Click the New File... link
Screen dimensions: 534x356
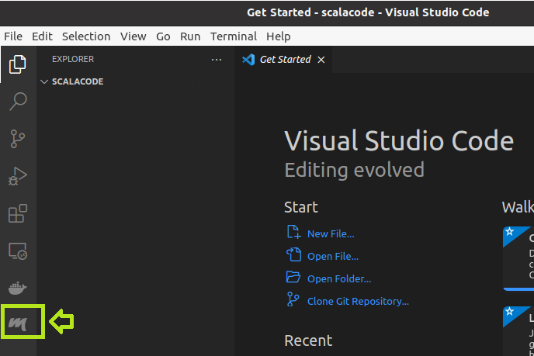(330, 233)
